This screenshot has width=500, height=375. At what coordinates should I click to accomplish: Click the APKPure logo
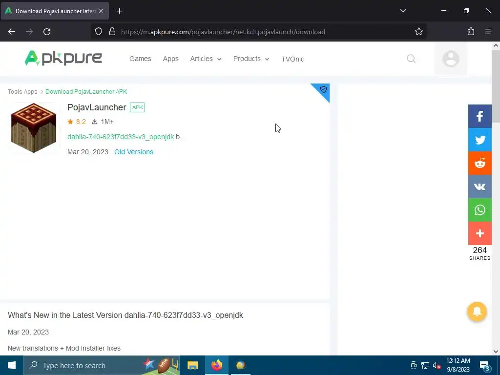click(x=63, y=58)
